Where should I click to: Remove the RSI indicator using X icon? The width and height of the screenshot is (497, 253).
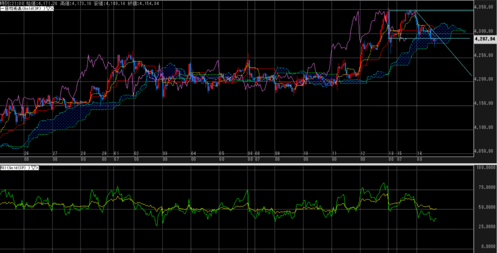(x=37, y=167)
